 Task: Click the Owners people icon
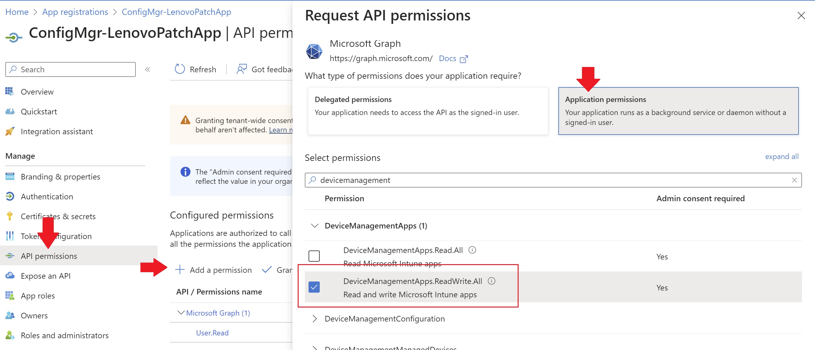(10, 315)
